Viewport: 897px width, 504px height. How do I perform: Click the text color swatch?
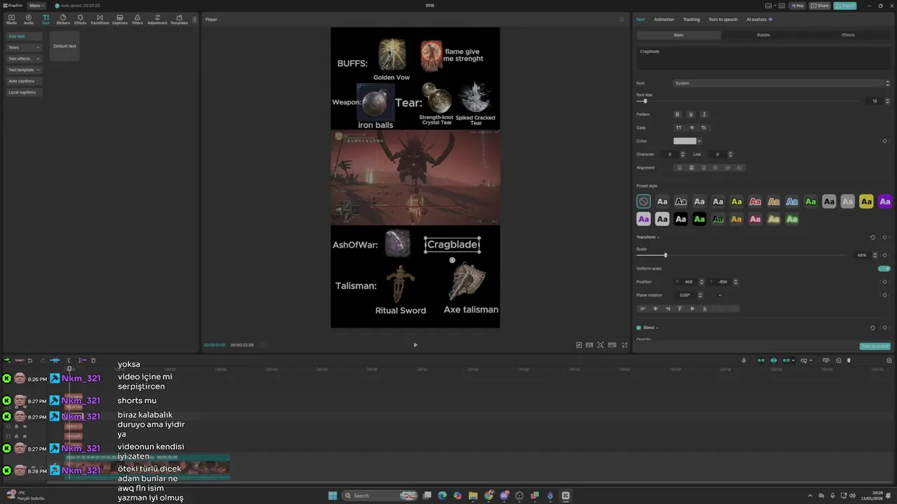685,141
